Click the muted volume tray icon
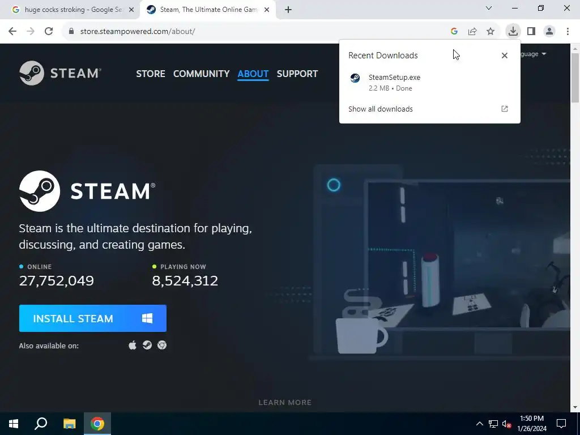This screenshot has height=435, width=580. pos(506,424)
